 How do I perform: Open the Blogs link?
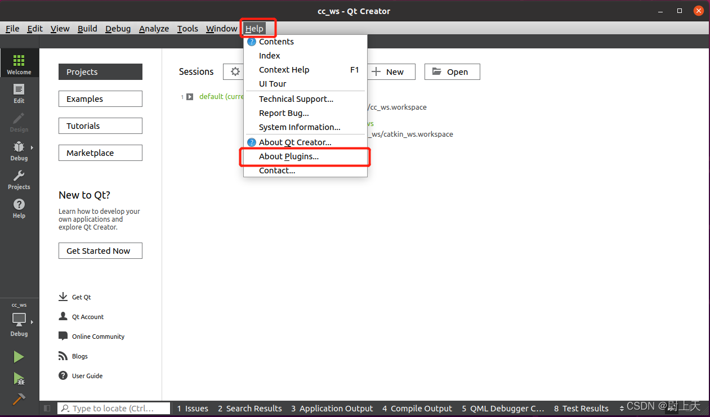coord(73,356)
